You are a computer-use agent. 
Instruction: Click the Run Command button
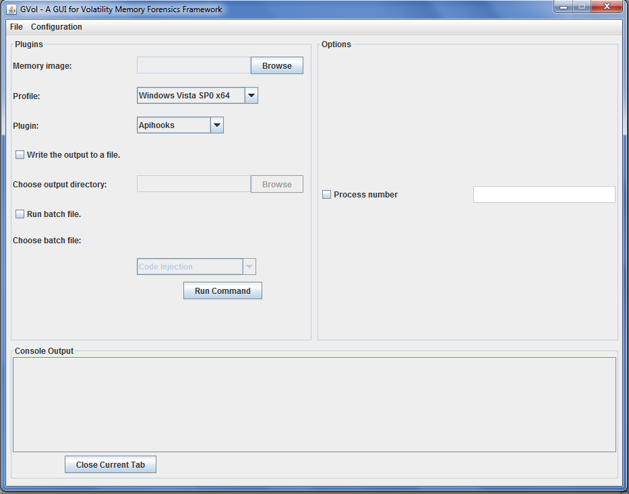coord(222,290)
